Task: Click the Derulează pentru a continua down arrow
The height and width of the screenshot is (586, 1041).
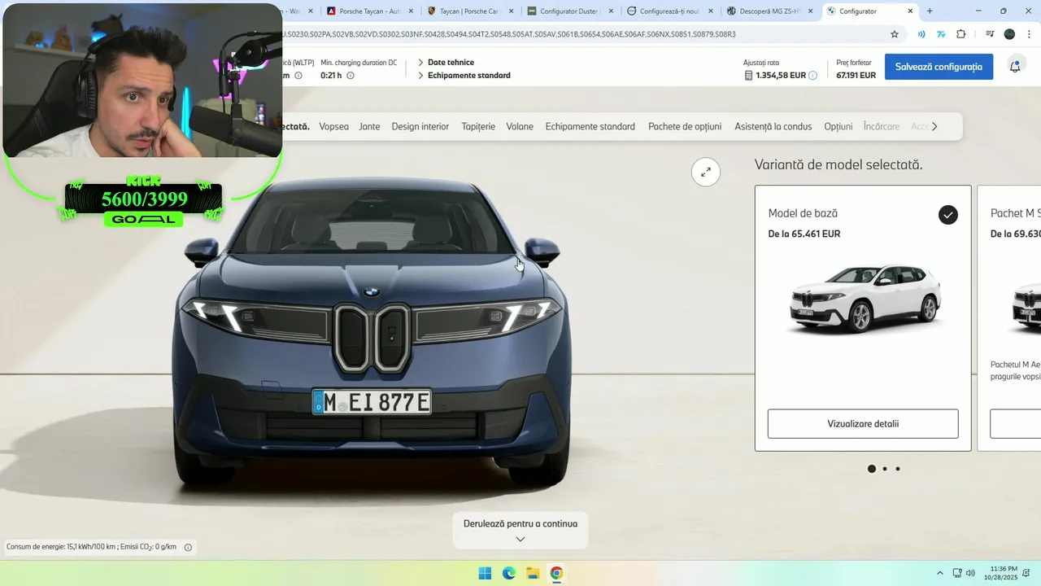Action: [520, 539]
